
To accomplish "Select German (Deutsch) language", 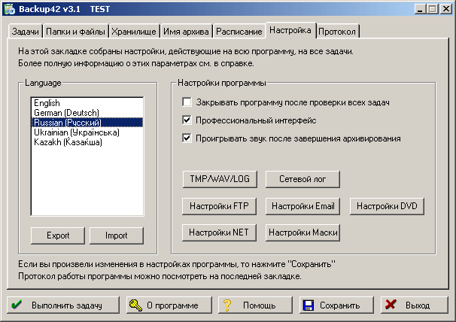I will pyautogui.click(x=87, y=113).
